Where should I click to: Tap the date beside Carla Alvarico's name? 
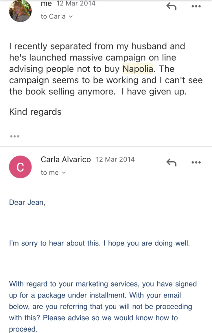[x=115, y=160]
